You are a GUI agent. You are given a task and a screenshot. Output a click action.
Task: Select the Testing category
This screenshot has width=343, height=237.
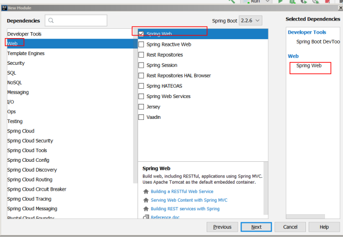70,121
